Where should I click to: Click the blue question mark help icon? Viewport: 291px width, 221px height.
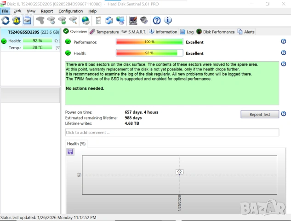(x=157, y=20)
